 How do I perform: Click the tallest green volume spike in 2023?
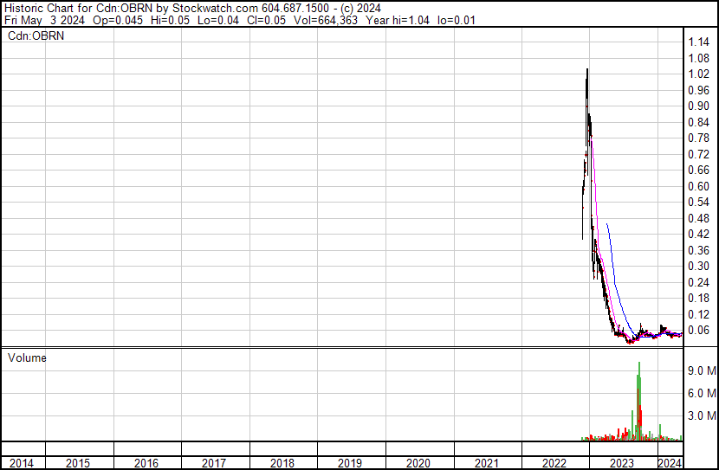pos(638,401)
